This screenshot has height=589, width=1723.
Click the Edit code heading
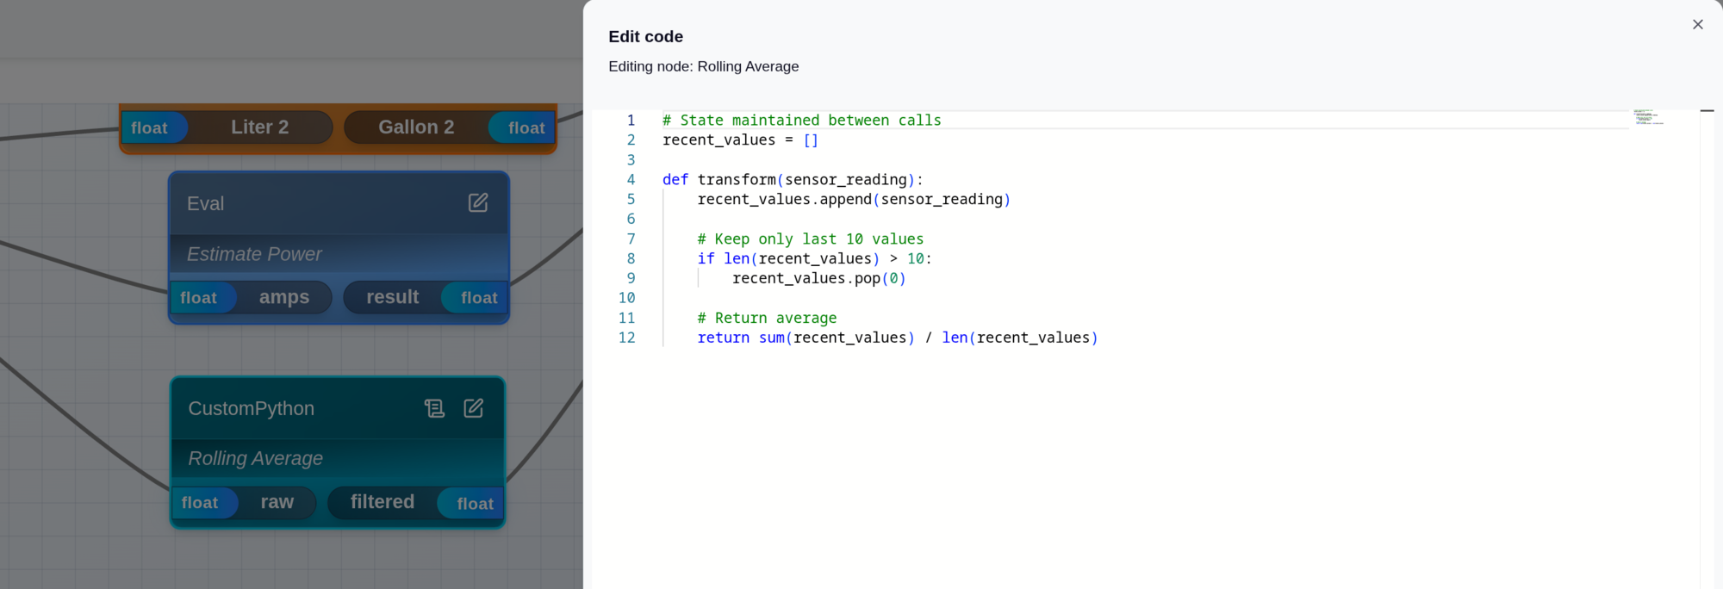click(x=645, y=37)
